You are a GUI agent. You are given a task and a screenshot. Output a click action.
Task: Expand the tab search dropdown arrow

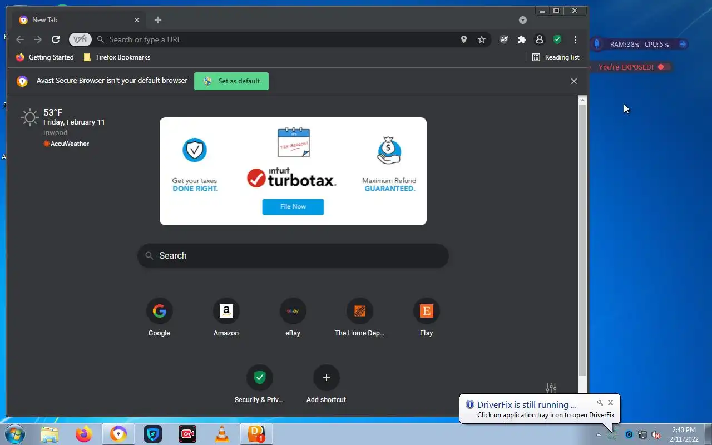tap(523, 20)
